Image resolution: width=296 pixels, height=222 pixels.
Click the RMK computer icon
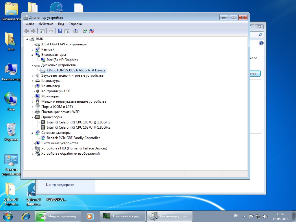[32, 39]
